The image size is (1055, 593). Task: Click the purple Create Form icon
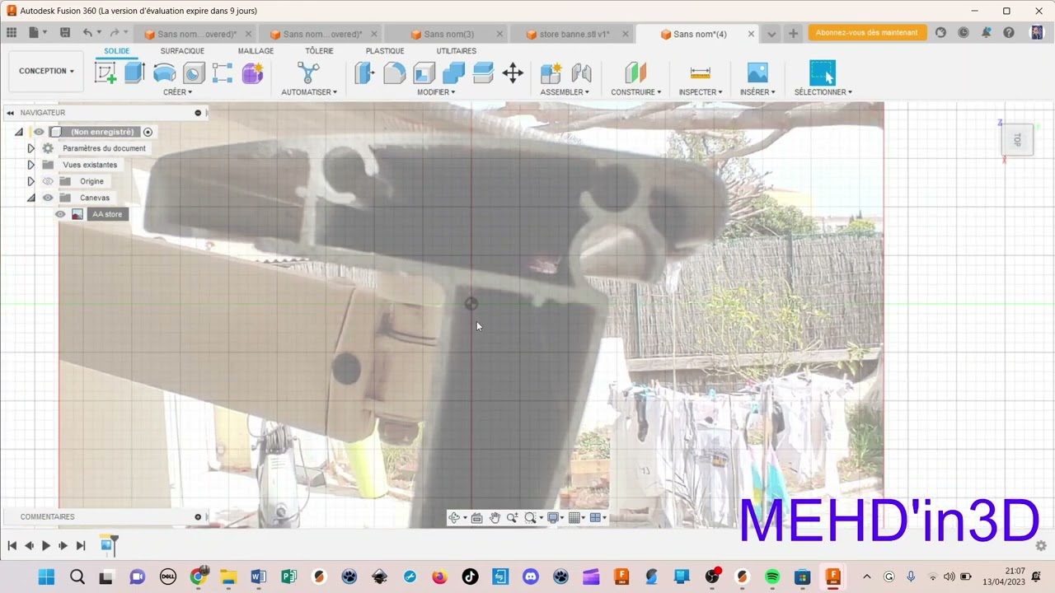pyautogui.click(x=252, y=72)
